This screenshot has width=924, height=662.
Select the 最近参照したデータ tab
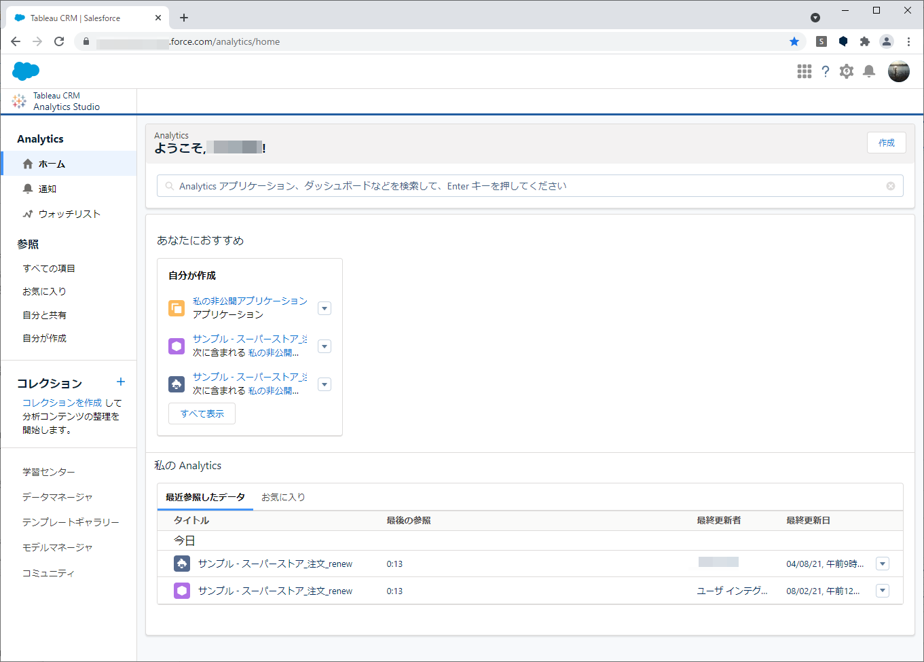point(205,497)
